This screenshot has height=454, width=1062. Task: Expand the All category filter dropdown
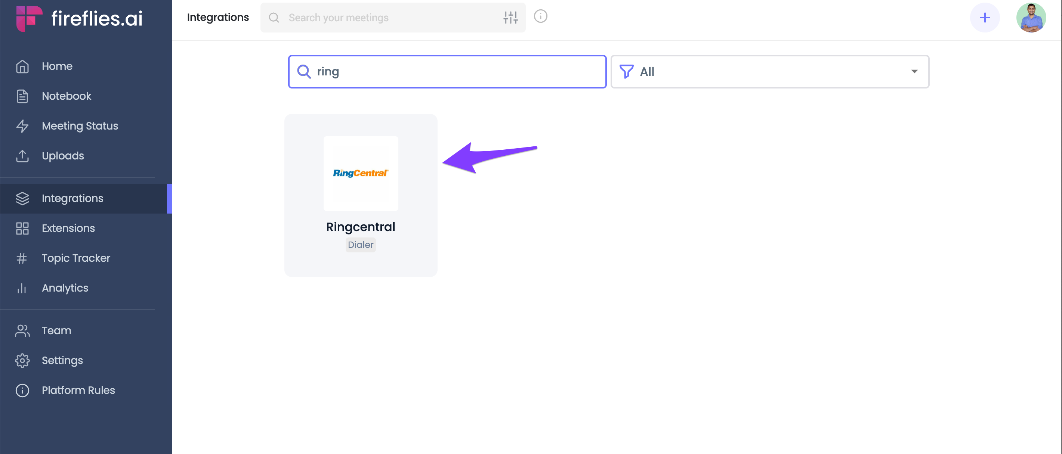coord(770,72)
